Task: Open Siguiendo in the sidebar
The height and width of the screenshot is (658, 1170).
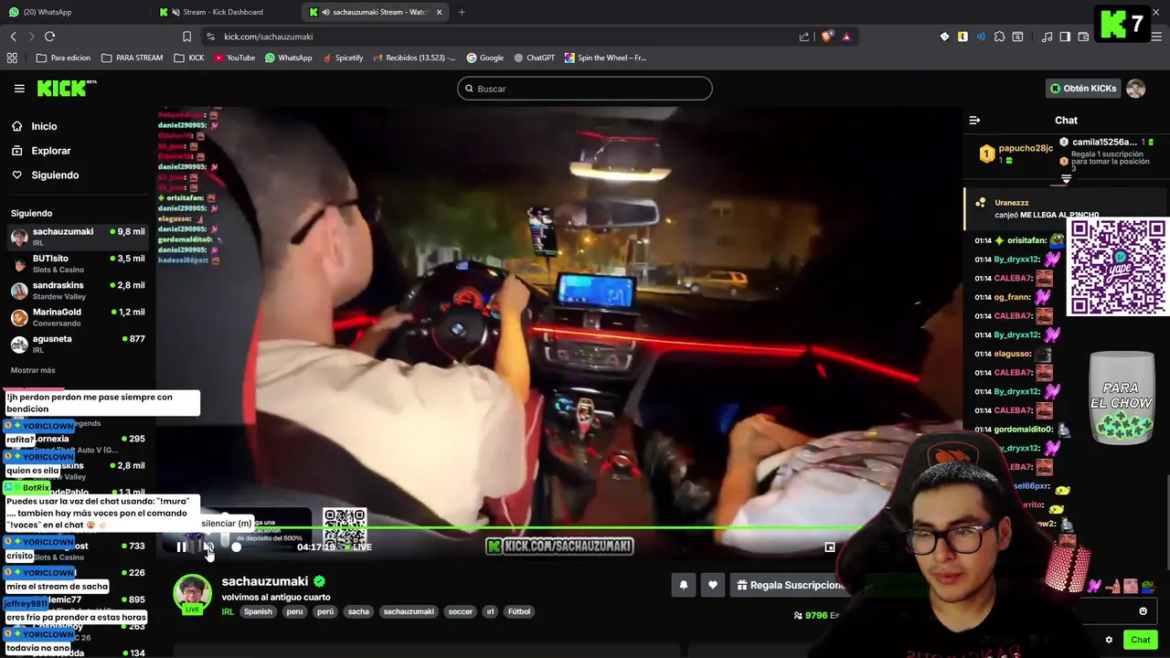Action: point(55,175)
